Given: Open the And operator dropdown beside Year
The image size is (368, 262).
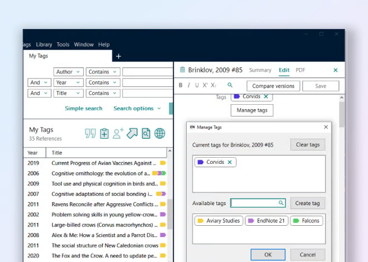Looking at the screenshot, I should (39, 83).
